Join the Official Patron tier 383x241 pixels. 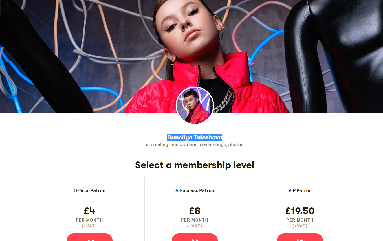pos(89,238)
